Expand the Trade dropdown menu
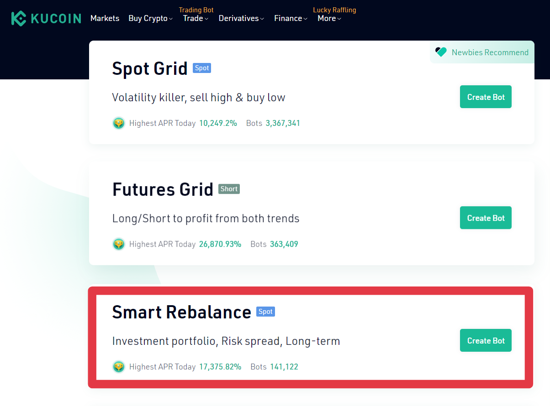Image resolution: width=550 pixels, height=406 pixels. (x=196, y=18)
